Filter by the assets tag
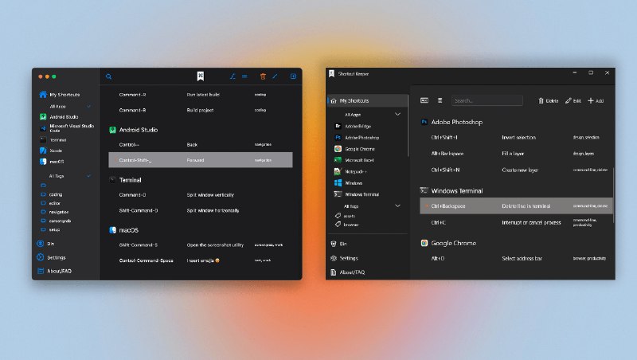 click(346, 216)
